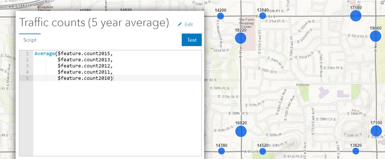
Task: Click the Explorer map label
Action: [x=303, y=85]
